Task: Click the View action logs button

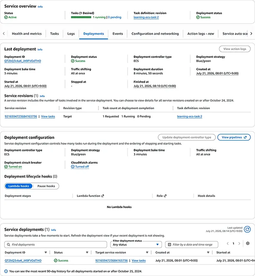Action: (235, 49)
